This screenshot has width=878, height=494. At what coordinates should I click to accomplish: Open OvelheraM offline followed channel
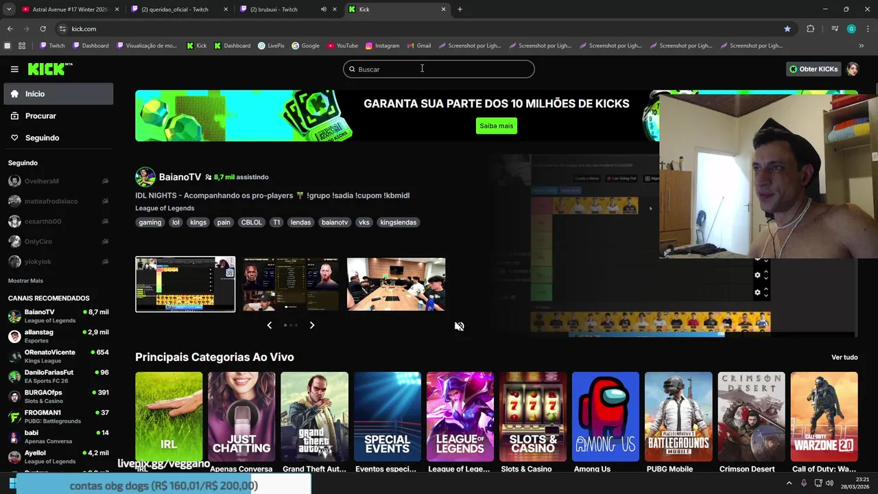58,181
